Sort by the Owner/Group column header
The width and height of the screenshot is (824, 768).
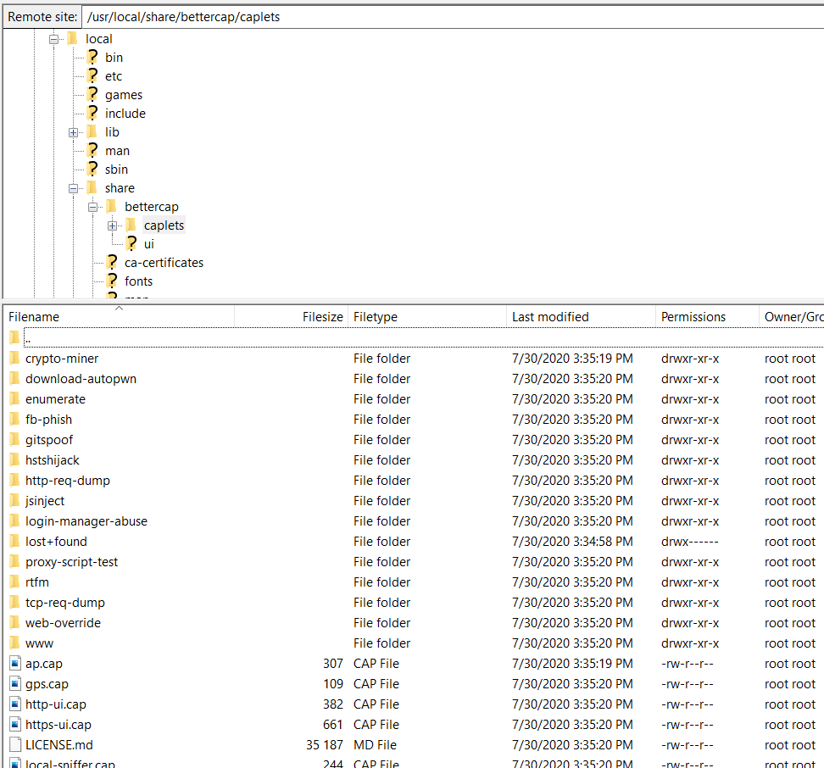pos(792,317)
